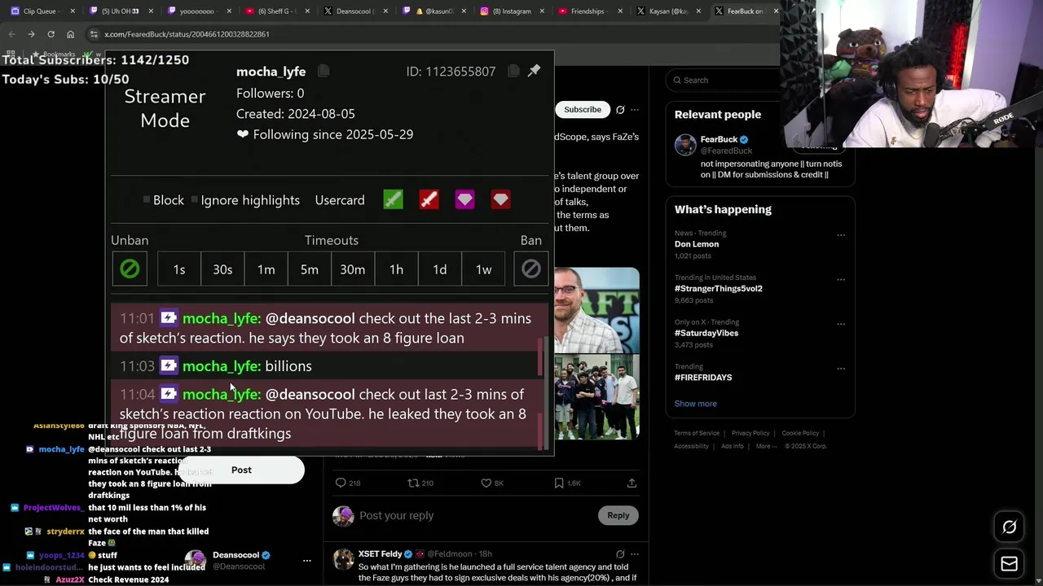Open the more options for the post
Image resolution: width=1043 pixels, height=586 pixels.
[635, 110]
